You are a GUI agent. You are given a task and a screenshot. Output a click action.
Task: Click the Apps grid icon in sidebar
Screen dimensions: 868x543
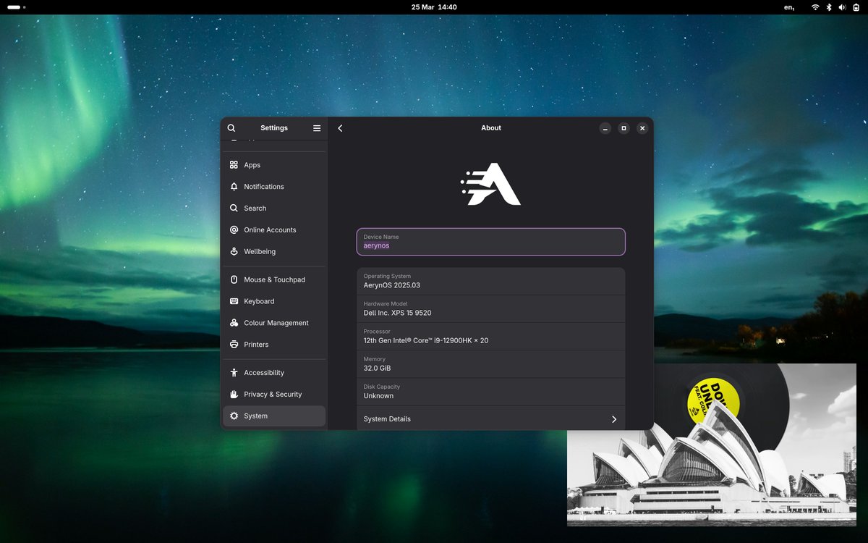tap(234, 165)
